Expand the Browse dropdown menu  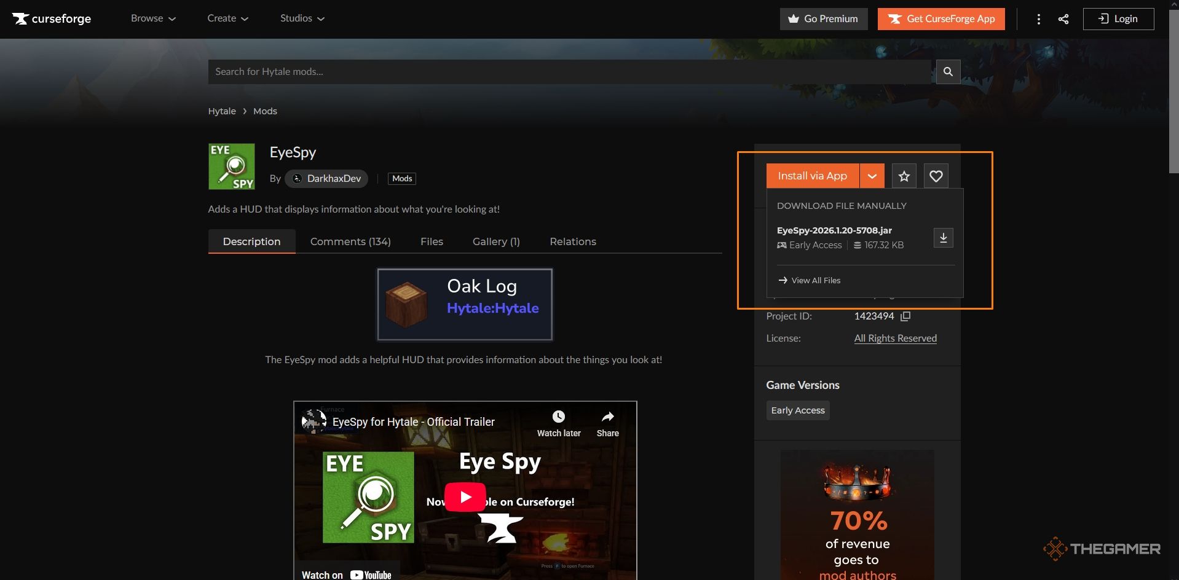pyautogui.click(x=153, y=18)
